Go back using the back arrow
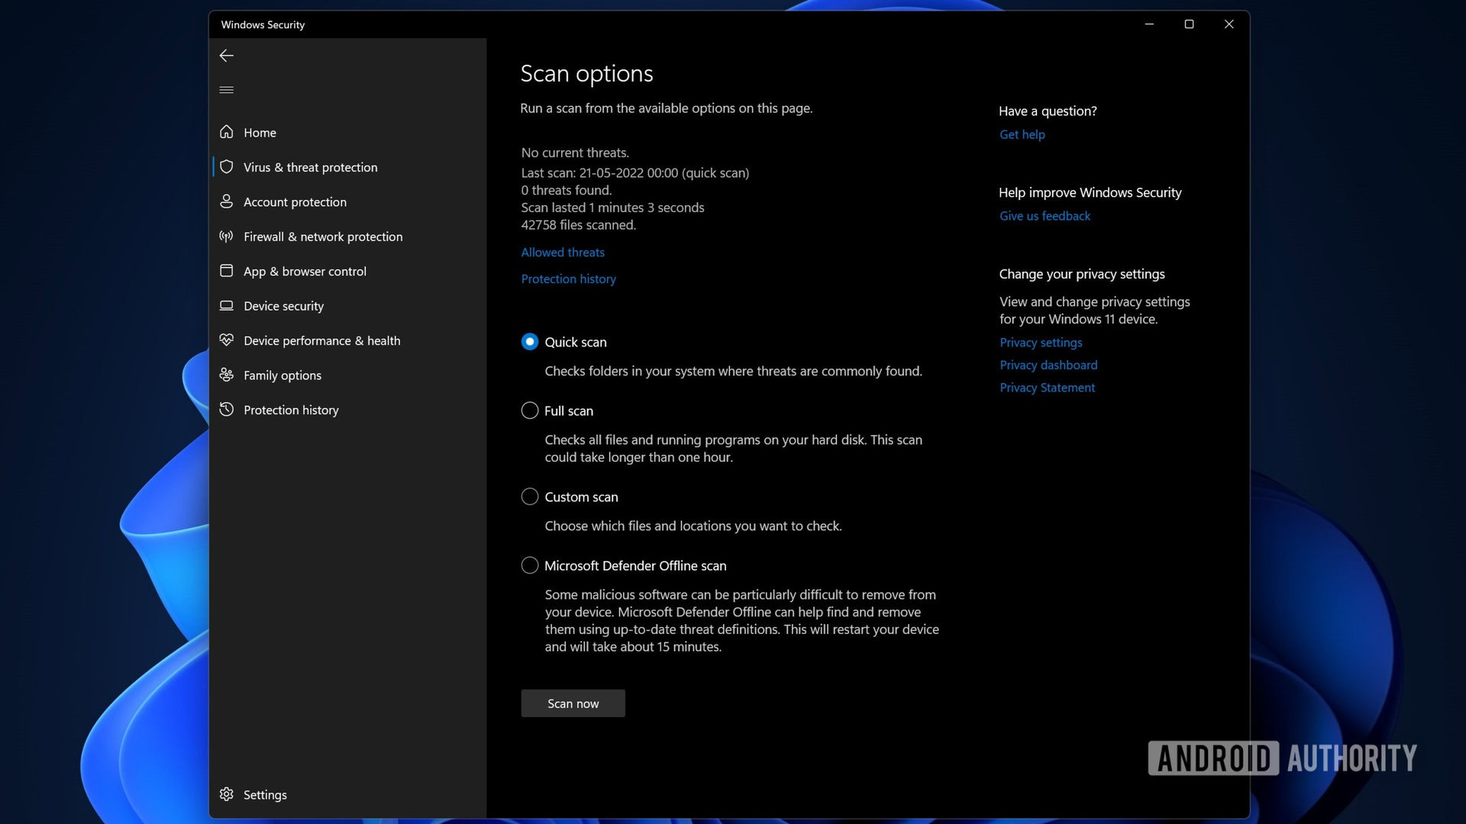1466x824 pixels. pyautogui.click(x=226, y=56)
